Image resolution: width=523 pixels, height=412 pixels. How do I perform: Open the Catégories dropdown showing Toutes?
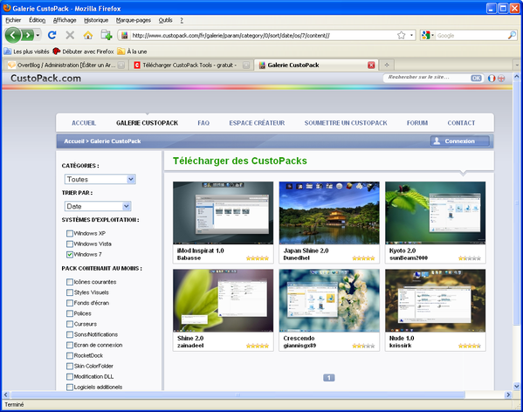click(x=100, y=179)
